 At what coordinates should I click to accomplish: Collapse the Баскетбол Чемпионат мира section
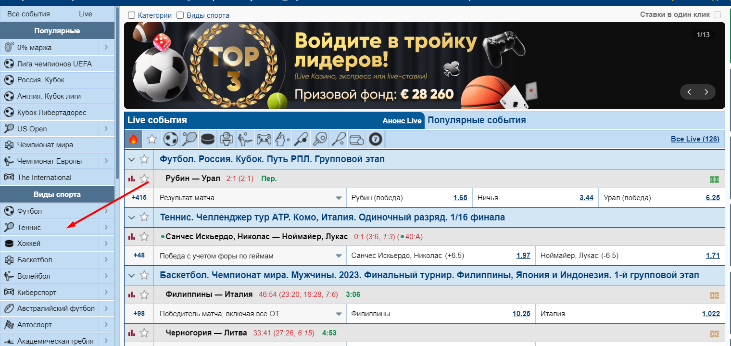tap(132, 275)
